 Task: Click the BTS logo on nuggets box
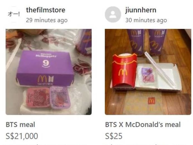(51, 79)
